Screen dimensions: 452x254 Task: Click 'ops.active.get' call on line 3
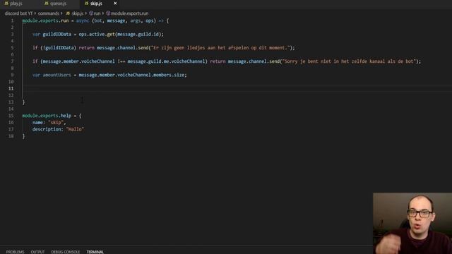(97, 35)
